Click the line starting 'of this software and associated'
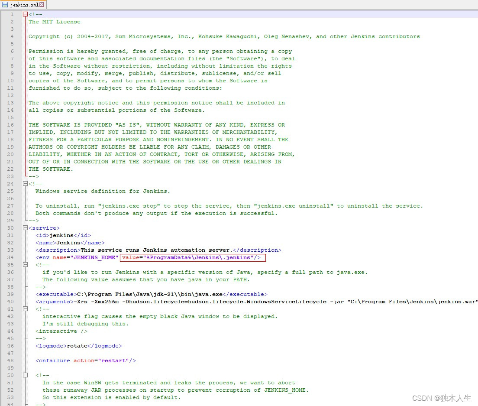Image resolution: width=478 pixels, height=406 pixels. point(161,58)
